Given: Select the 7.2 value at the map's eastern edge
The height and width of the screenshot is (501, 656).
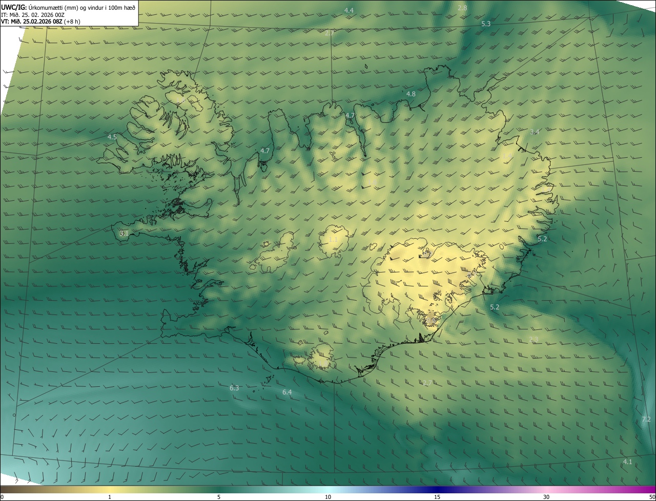Looking at the screenshot, I should click(x=646, y=419).
